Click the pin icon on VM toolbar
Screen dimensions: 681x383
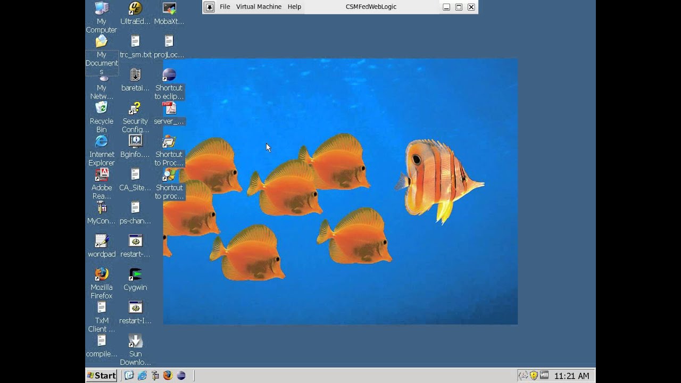[x=210, y=7]
